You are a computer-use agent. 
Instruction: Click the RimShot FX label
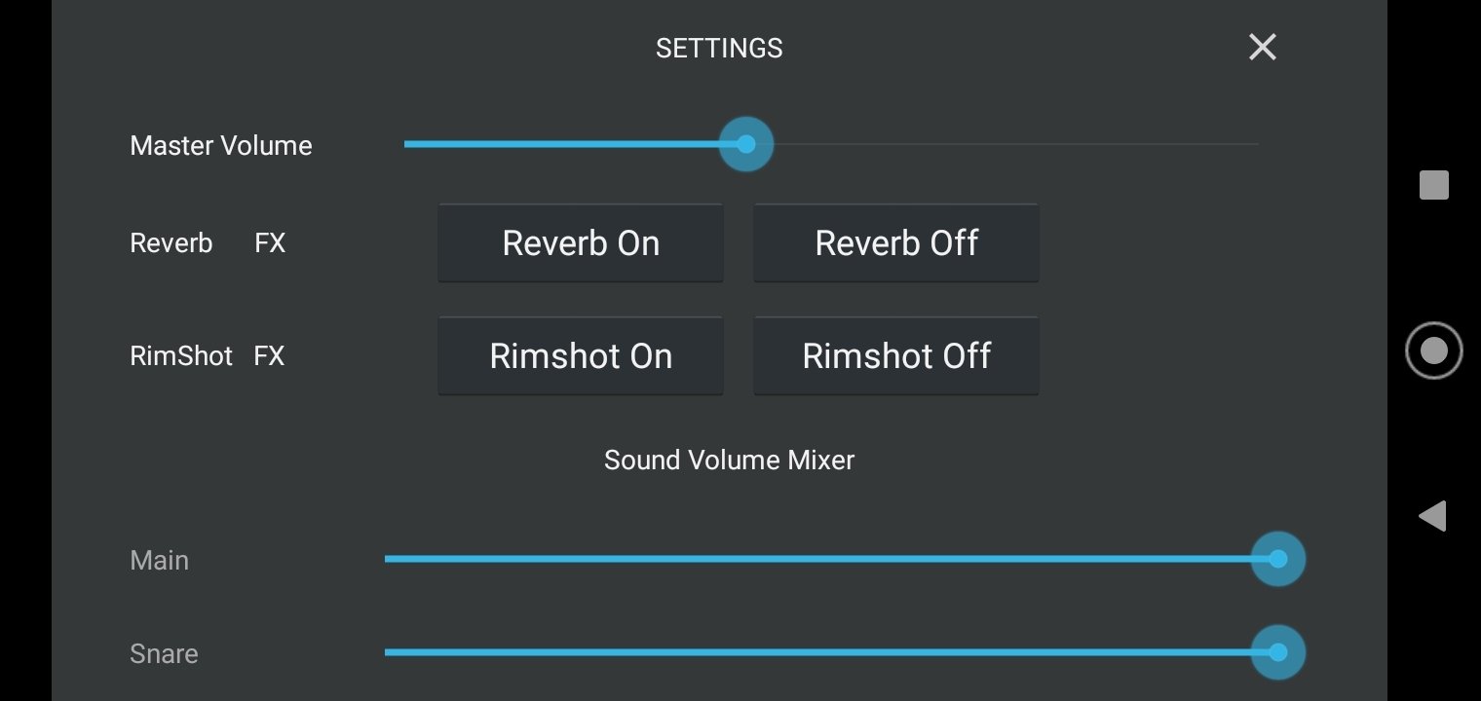point(208,355)
